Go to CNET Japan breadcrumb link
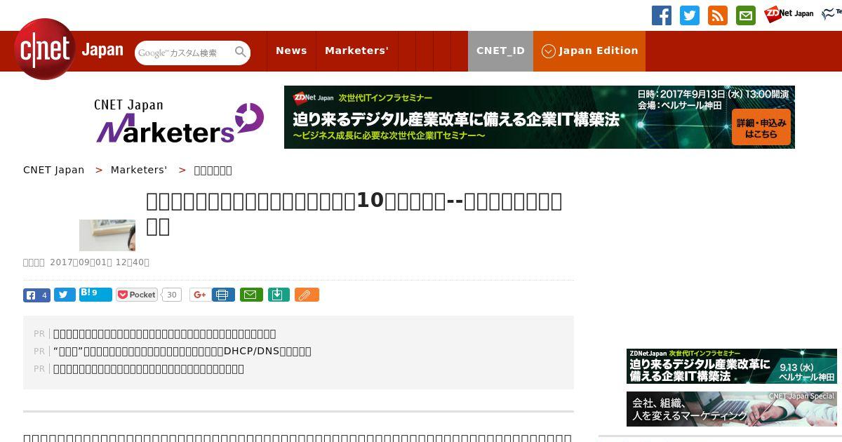The image size is (842, 442). click(x=53, y=170)
